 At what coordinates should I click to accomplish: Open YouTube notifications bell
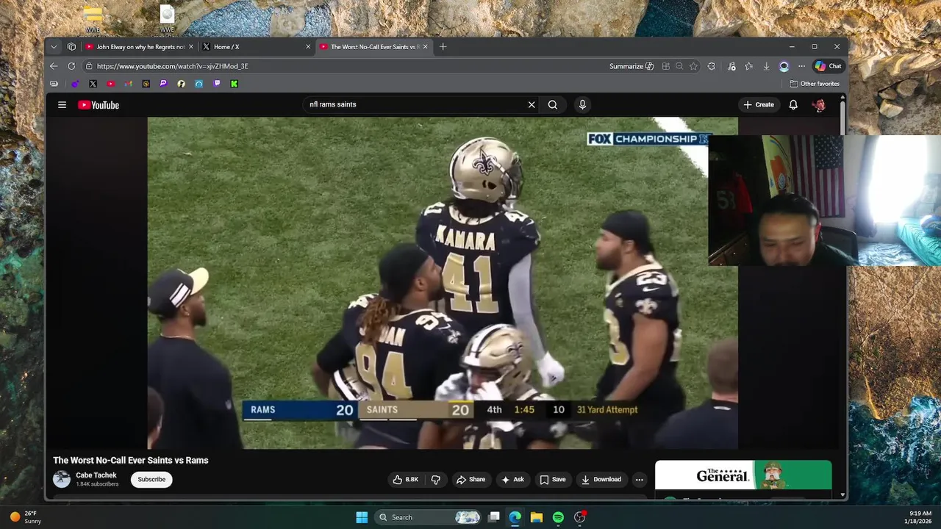coord(793,105)
